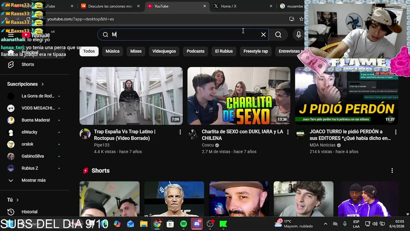Expand Suscripciones section arrow
410x231 pixels.
42,84
